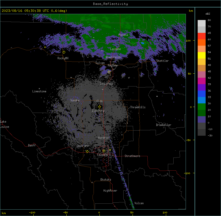Screen dimensions: 221x216
Task: Select the magenta 42 dBZ legend swatch
Action: pos(202,81)
